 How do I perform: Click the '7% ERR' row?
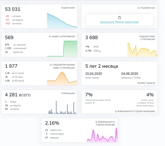point(92,47)
